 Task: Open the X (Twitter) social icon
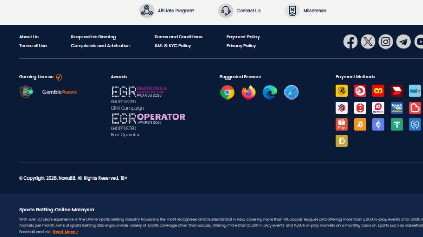(368, 42)
